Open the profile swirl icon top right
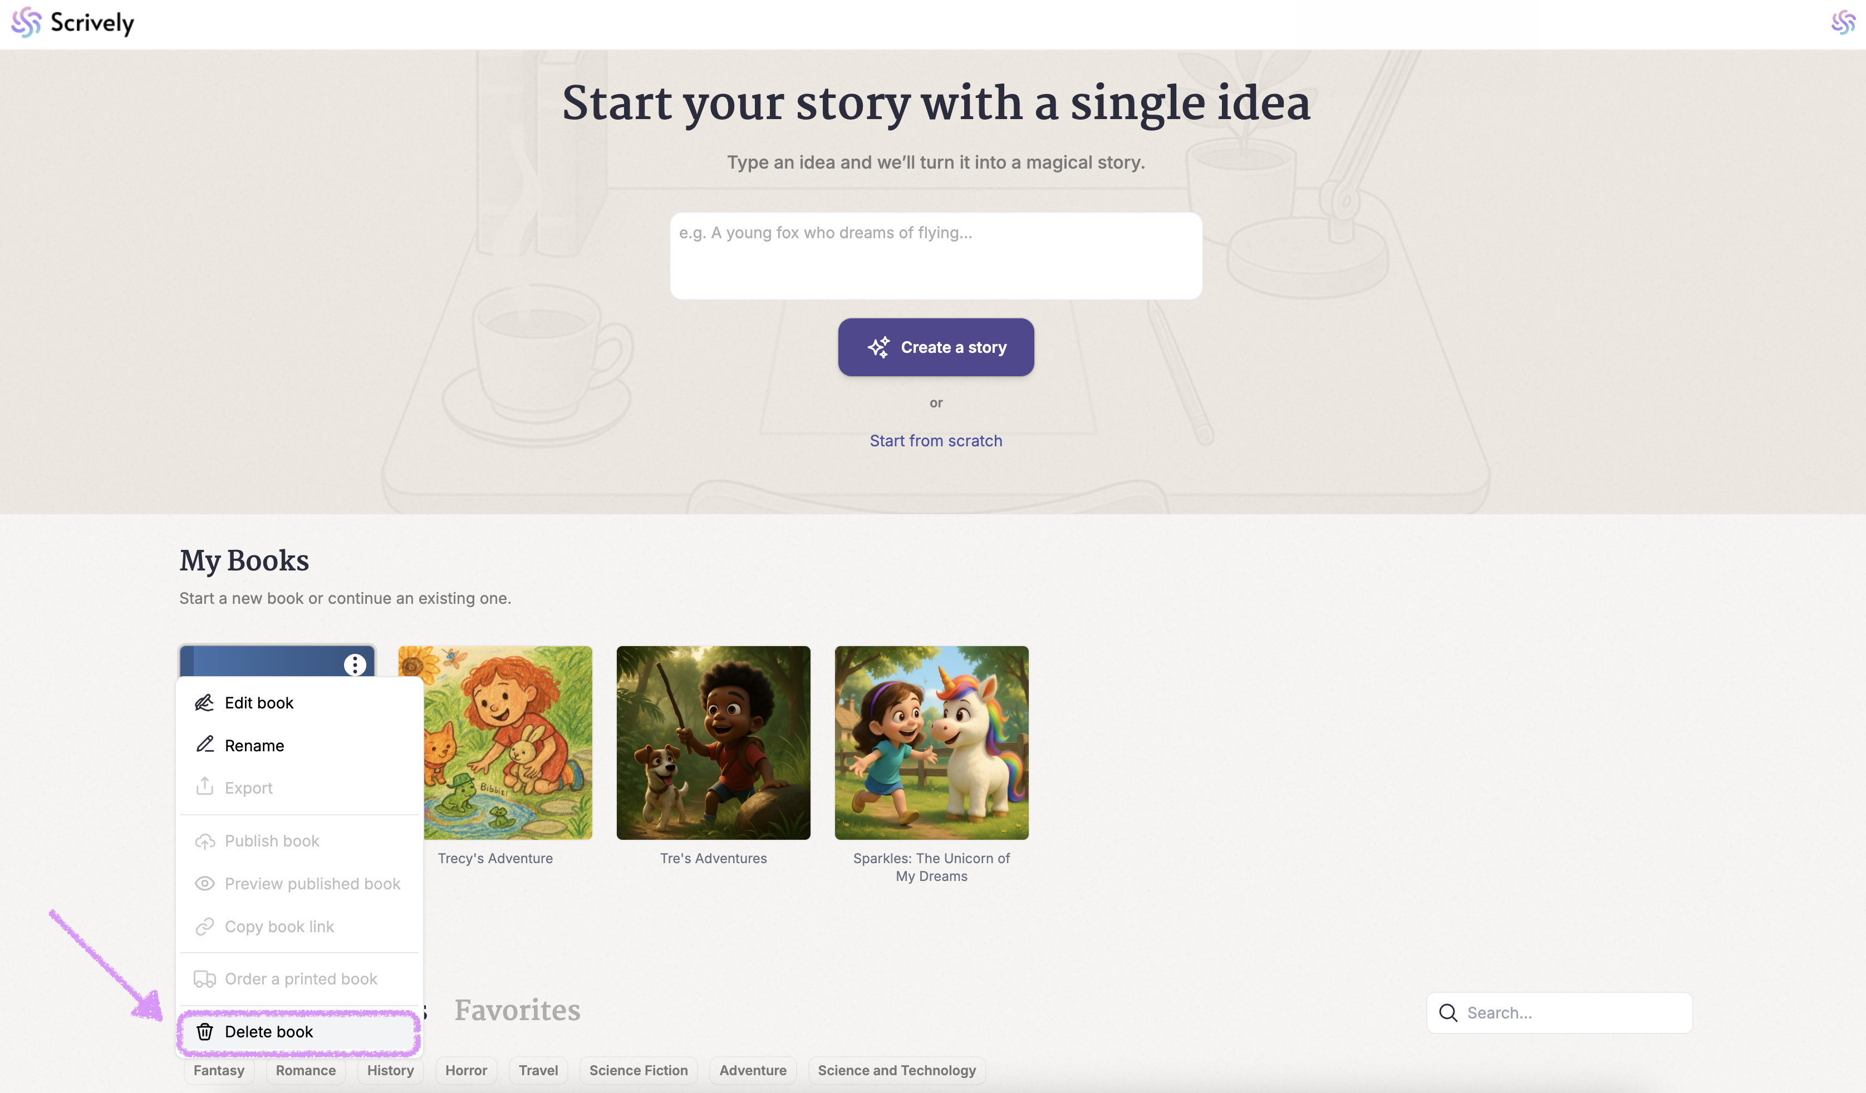Screen dimensions: 1866x1093 pos(1842,23)
